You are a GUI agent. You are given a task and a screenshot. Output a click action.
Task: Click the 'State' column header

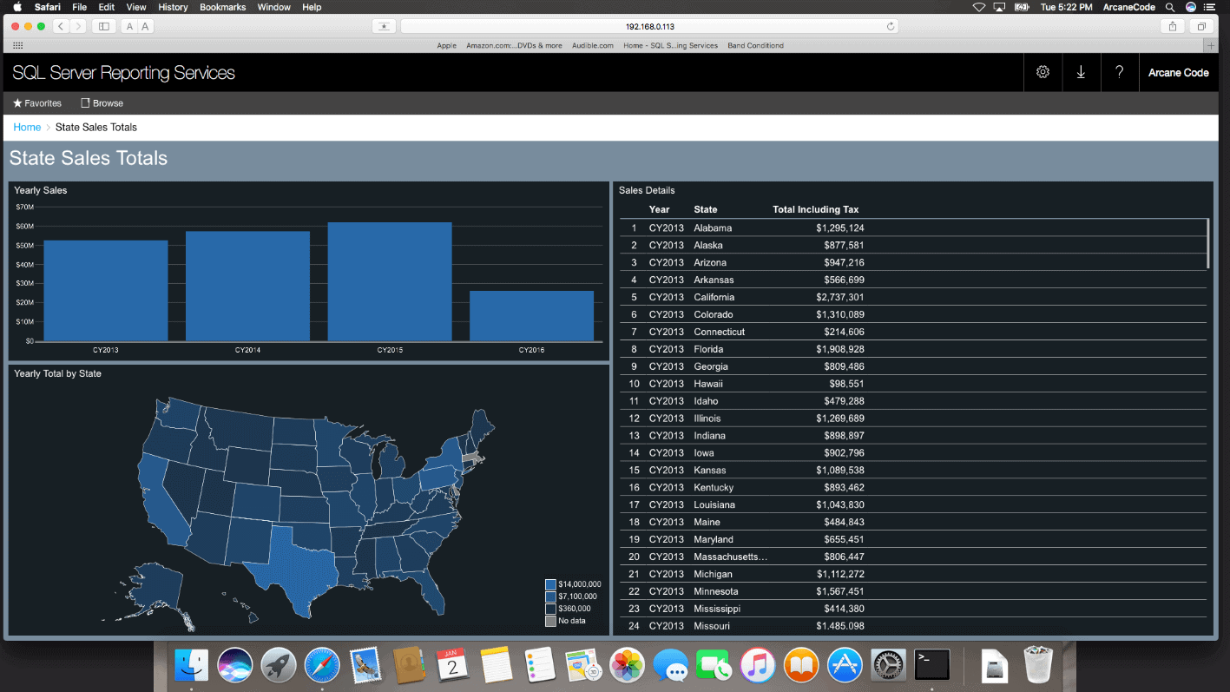[706, 209]
